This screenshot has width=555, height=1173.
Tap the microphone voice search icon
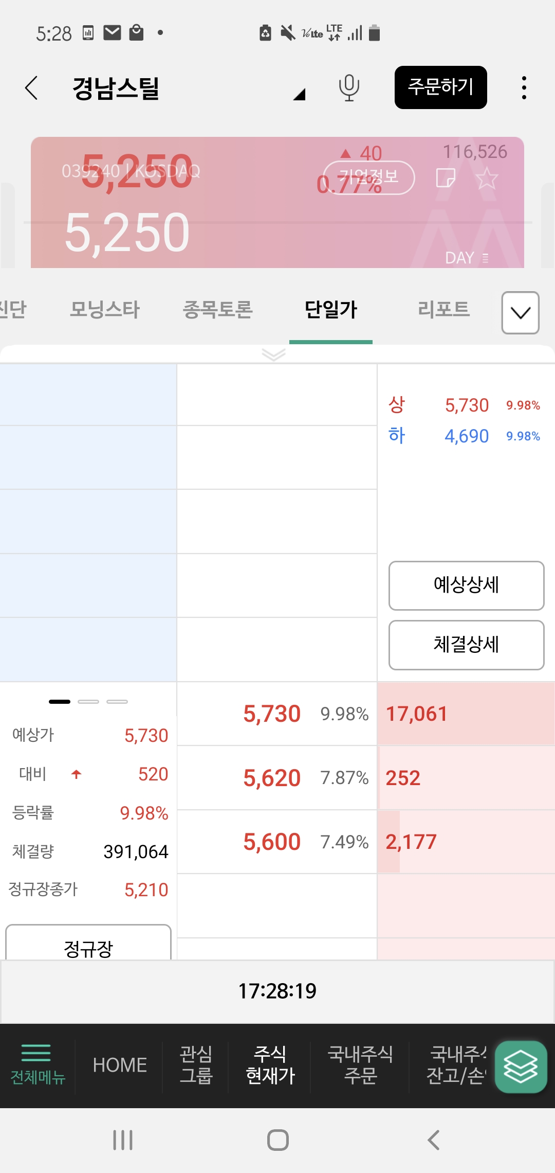tap(349, 87)
